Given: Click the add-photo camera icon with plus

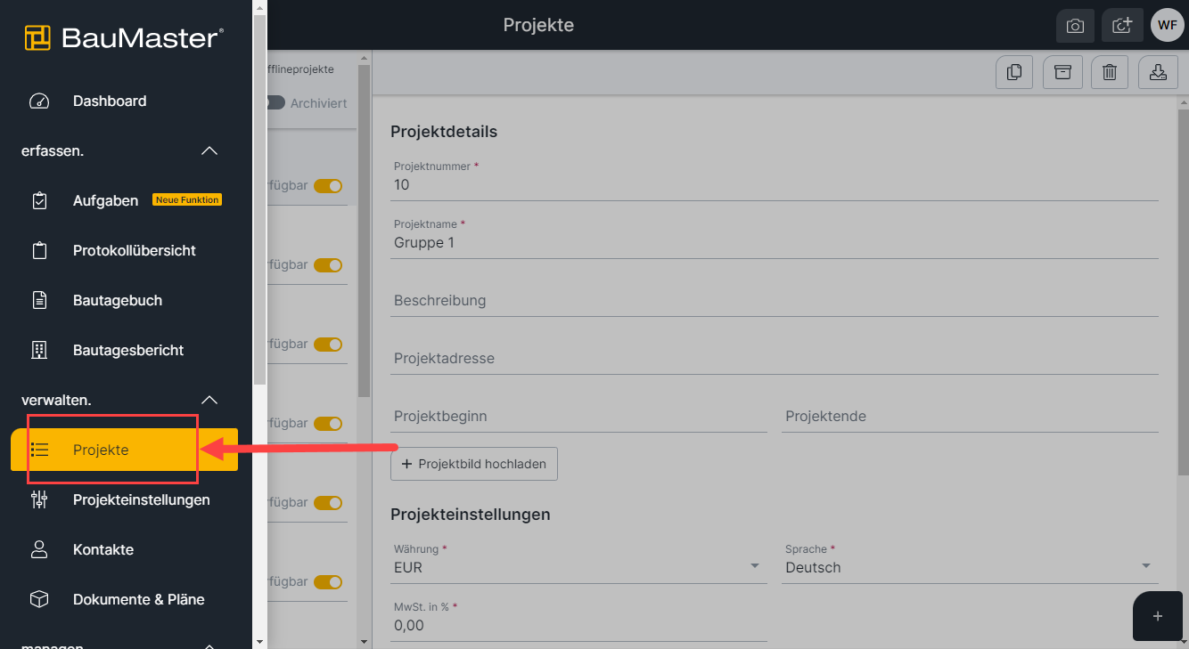Looking at the screenshot, I should pos(1122,25).
